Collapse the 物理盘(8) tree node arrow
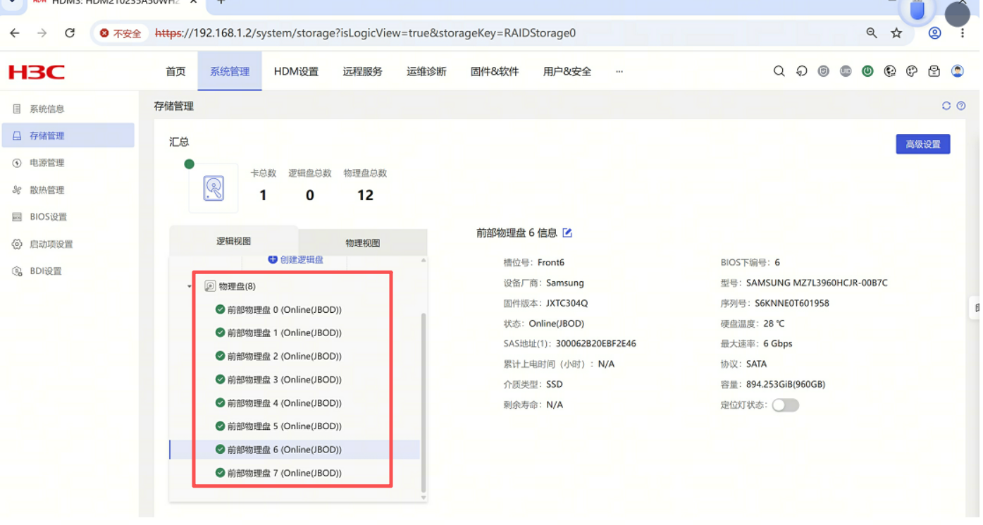This screenshot has height=525, width=983. (x=190, y=286)
